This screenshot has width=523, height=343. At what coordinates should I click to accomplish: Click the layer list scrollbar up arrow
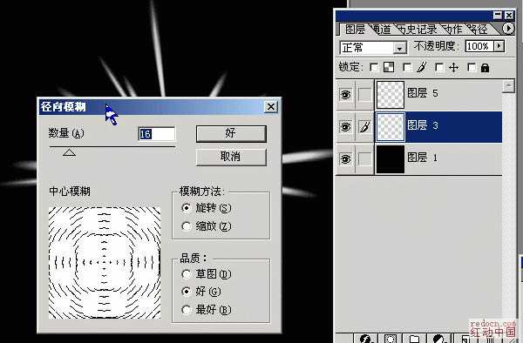tap(508, 86)
